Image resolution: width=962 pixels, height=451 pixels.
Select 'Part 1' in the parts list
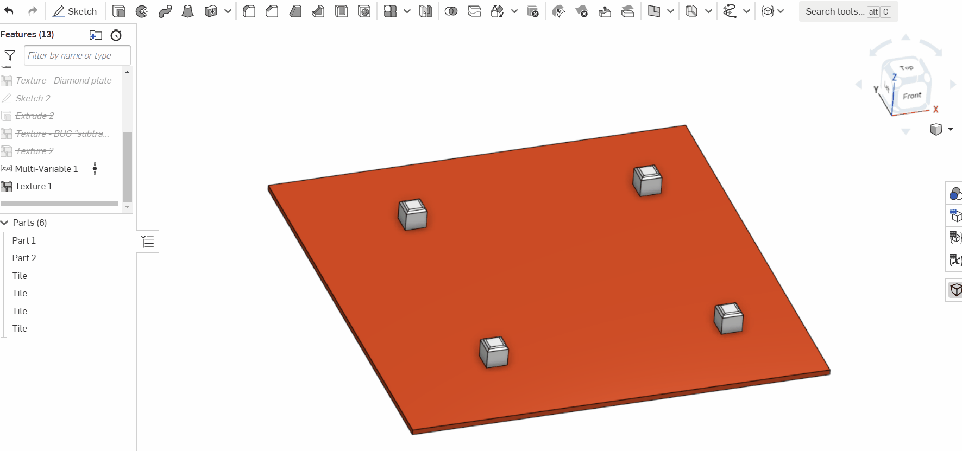pos(24,240)
